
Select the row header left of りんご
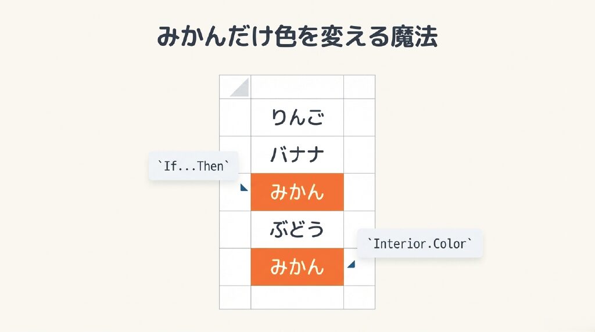tap(235, 118)
